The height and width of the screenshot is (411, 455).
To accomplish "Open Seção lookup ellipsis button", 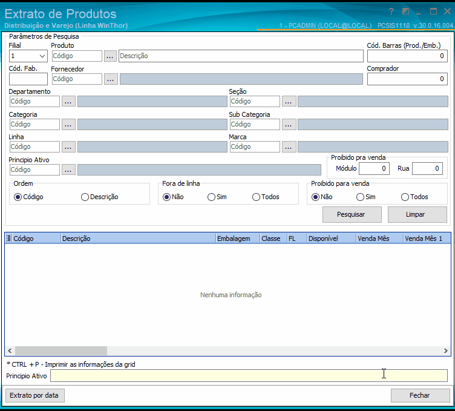I will [x=289, y=102].
